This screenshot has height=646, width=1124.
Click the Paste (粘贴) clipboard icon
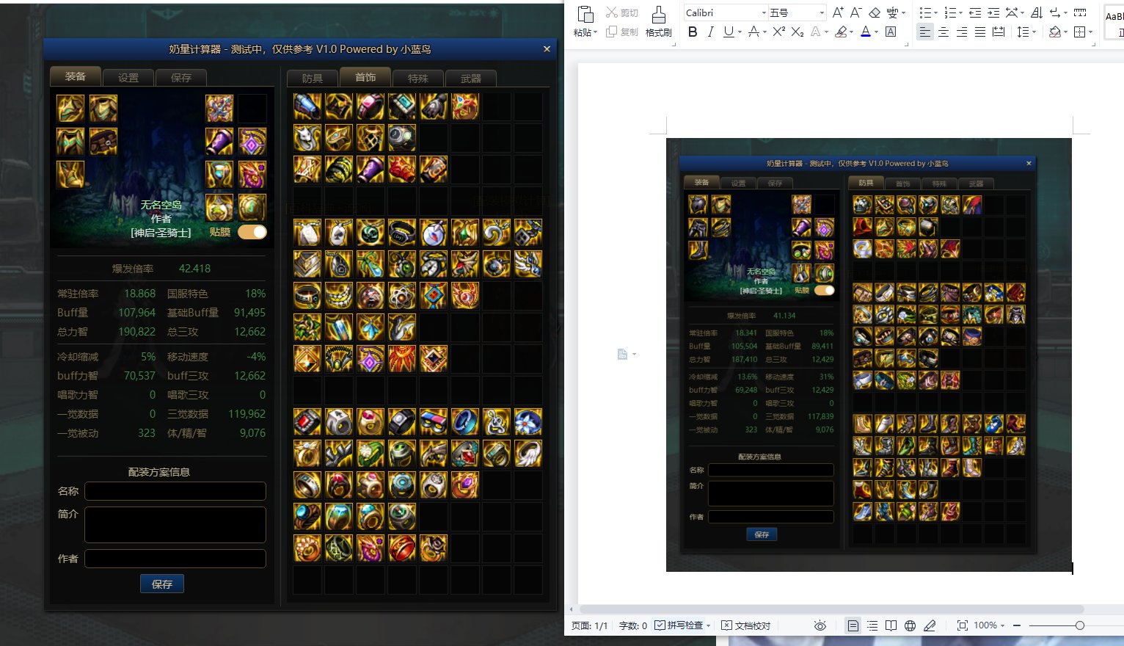585,15
